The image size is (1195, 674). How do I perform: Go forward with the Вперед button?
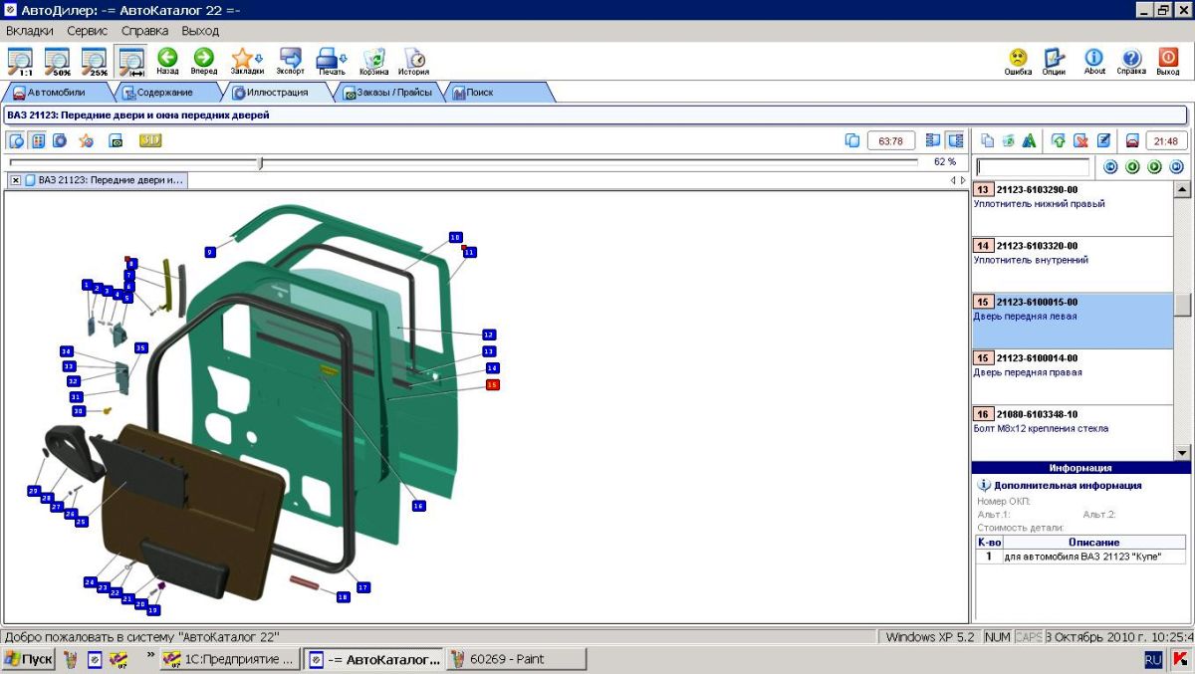(204, 62)
